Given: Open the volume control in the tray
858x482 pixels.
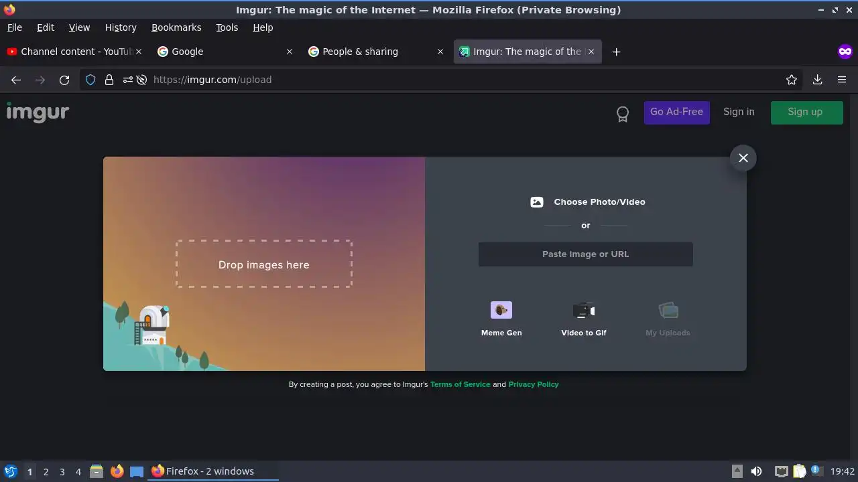Looking at the screenshot, I should click(756, 471).
